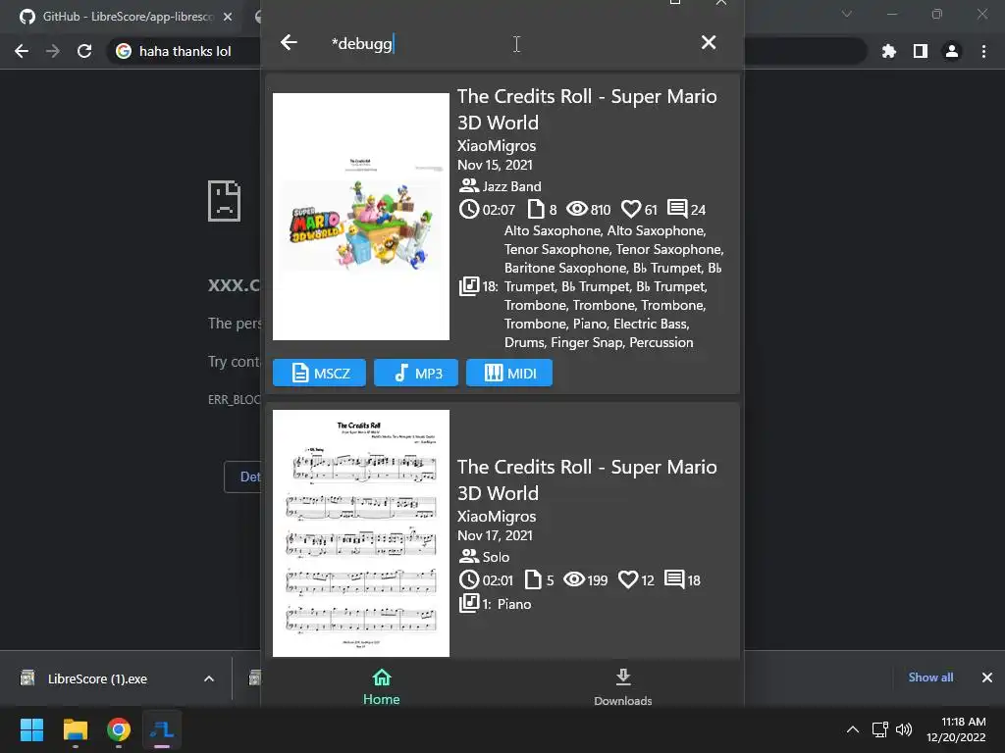Screen dimensions: 1005x753
Task: Switch to Home tab in LibreScore
Action: click(x=382, y=686)
